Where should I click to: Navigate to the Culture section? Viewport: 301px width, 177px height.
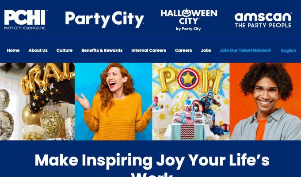(65, 50)
